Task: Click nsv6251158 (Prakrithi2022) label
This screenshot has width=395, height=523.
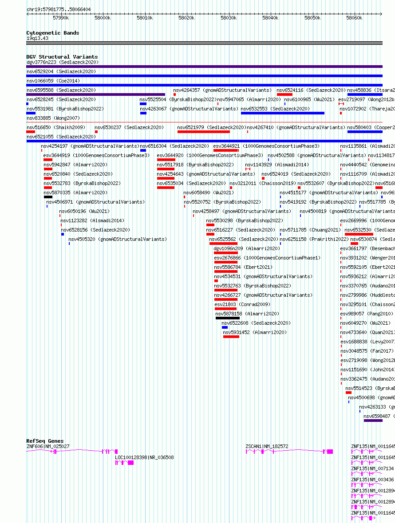Action: [x=314, y=240]
